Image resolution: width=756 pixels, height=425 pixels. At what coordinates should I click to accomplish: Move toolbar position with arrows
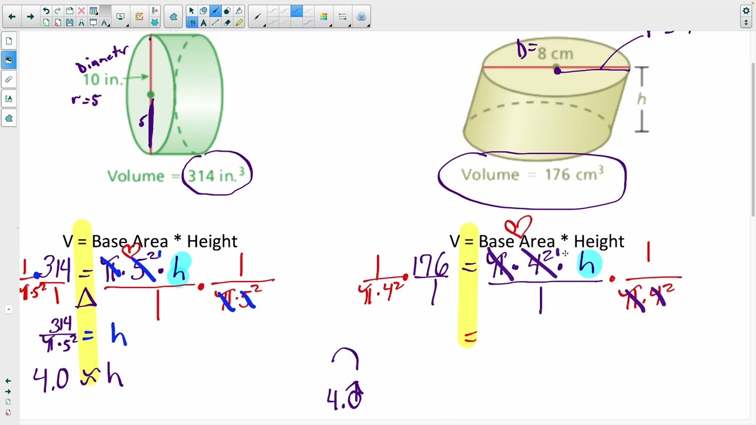tap(746, 22)
